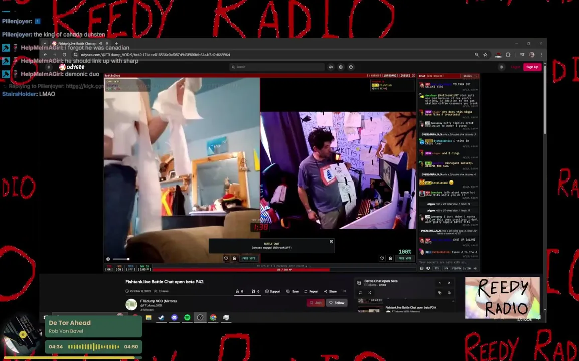Open Chrome extensions puzzle icon
The width and height of the screenshot is (579, 361).
(508, 55)
